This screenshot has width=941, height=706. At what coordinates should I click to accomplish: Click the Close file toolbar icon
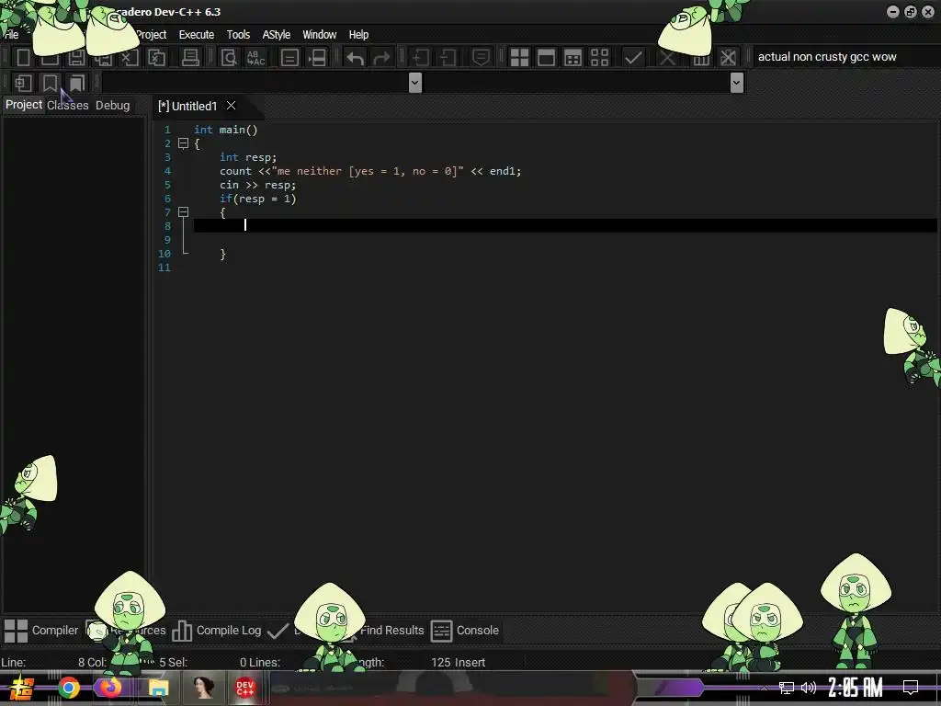pos(130,58)
